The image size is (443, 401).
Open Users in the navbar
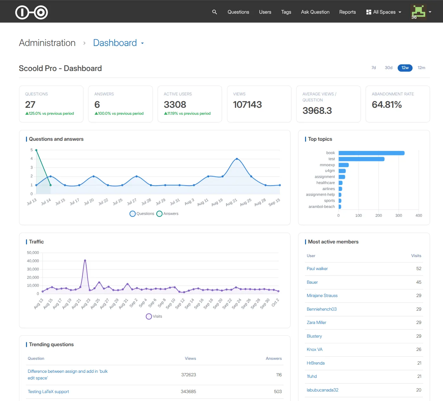click(265, 12)
